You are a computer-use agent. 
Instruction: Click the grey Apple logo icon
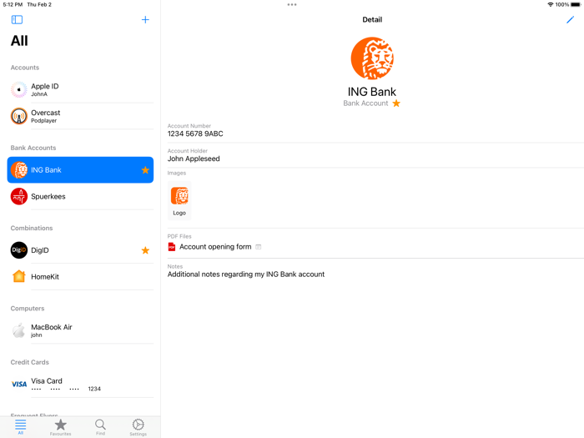[x=18, y=330]
